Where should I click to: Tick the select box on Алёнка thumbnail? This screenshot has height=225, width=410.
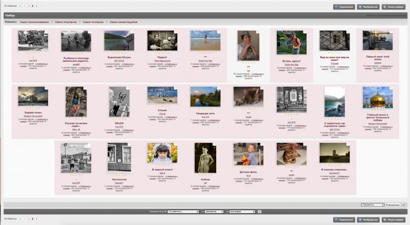[214, 144]
